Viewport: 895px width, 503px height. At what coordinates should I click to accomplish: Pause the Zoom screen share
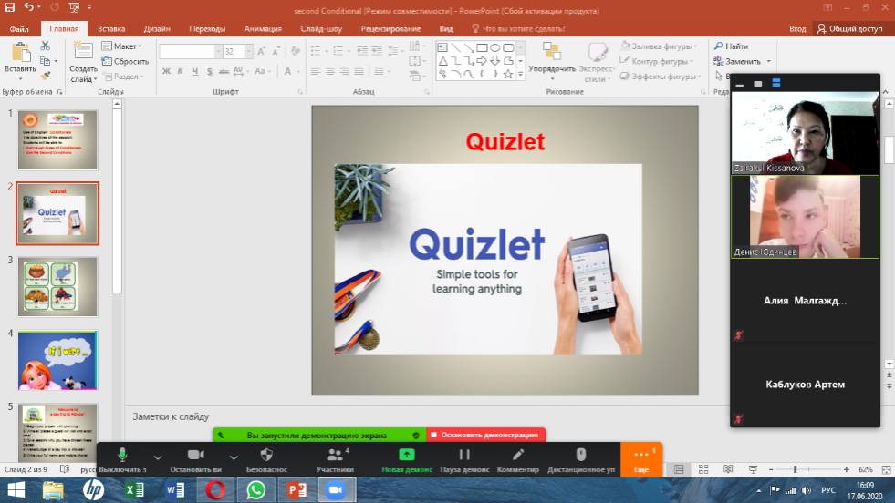tap(463, 455)
